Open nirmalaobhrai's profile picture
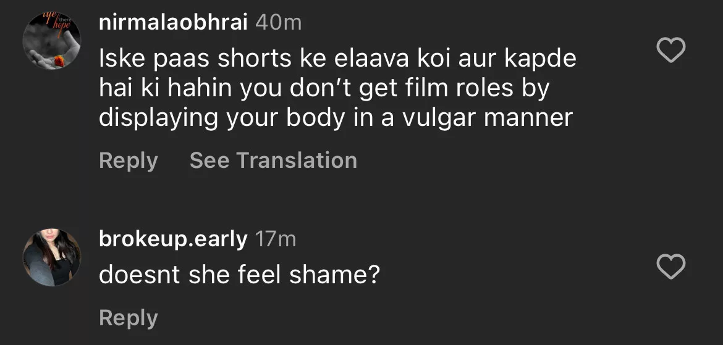723x345 pixels. tap(52, 42)
